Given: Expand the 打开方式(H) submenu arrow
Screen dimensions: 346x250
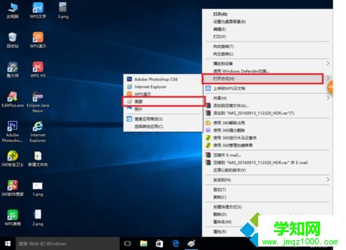Looking at the screenshot, I should click(328, 78).
